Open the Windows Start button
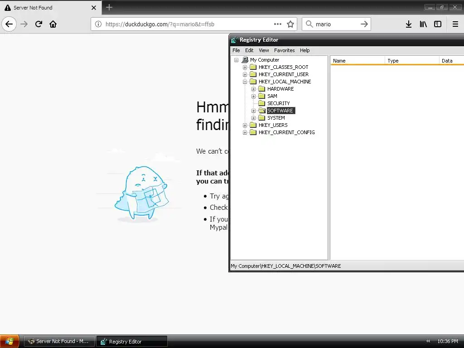The image size is (464, 348). pos(10,341)
